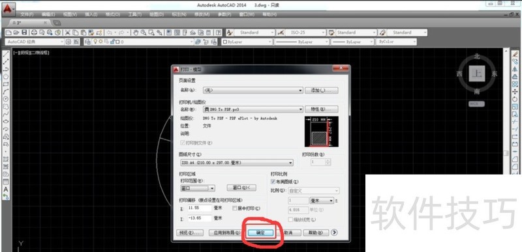Click the X offset field showing 11.55
Viewport: 522px width, 252px height.
(199, 208)
